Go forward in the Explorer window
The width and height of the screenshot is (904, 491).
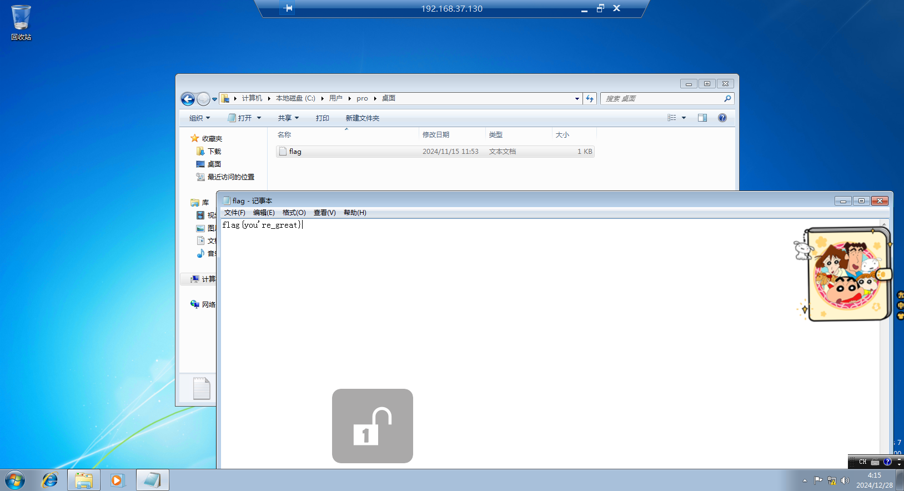pyautogui.click(x=203, y=99)
